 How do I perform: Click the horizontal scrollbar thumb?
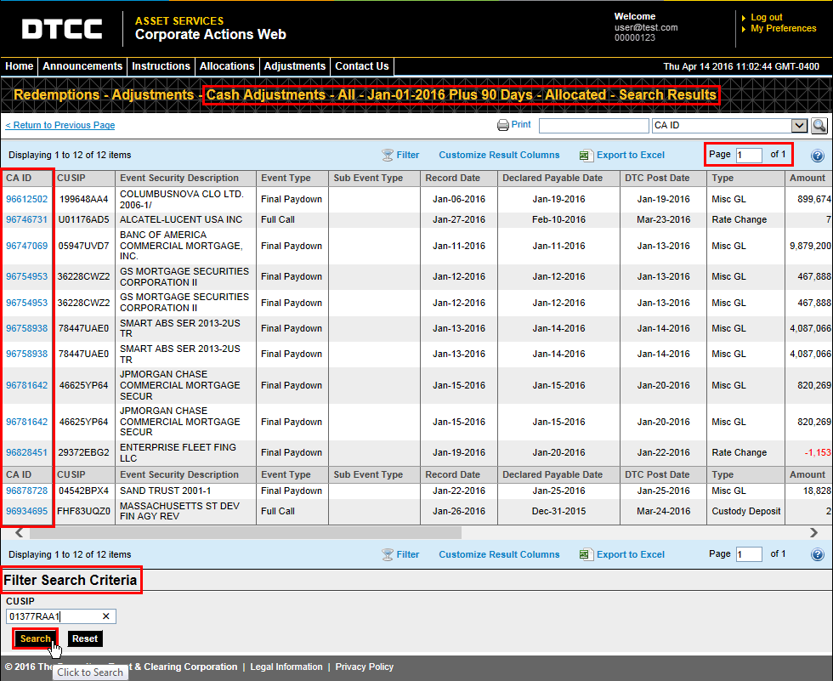(x=246, y=532)
